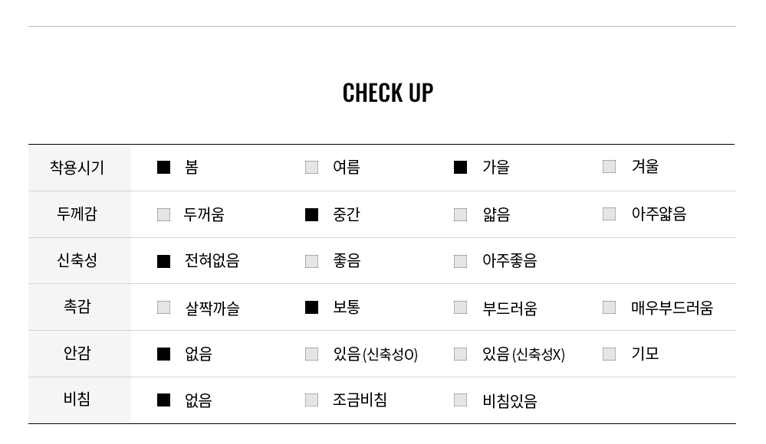Check the 매우부드러움 texture box
The image size is (766, 444).
pyautogui.click(x=609, y=307)
